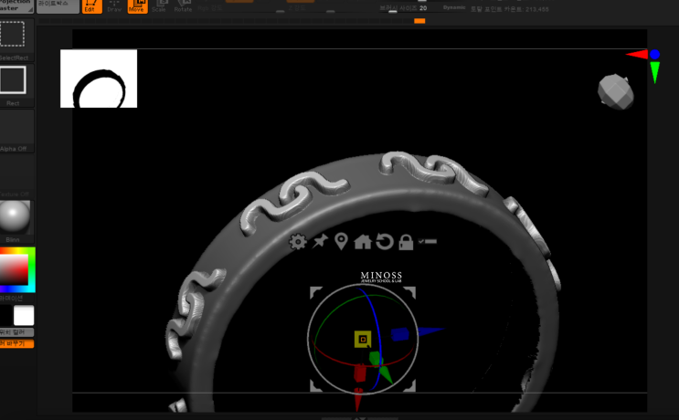Click the gizmo sticky pin icon
679x420 pixels.
click(x=319, y=242)
